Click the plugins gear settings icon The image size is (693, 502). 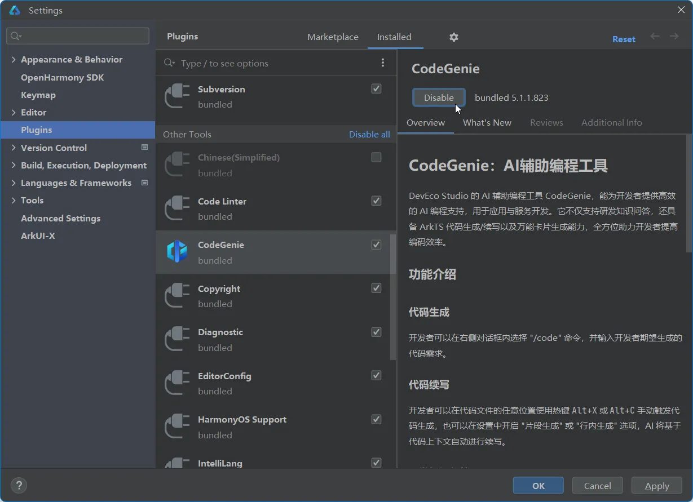(454, 37)
